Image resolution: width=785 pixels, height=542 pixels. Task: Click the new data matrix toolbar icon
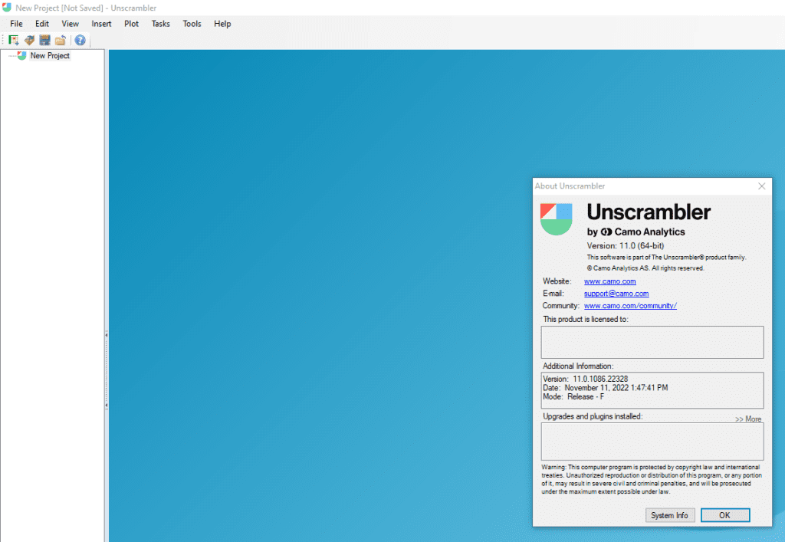[14, 40]
